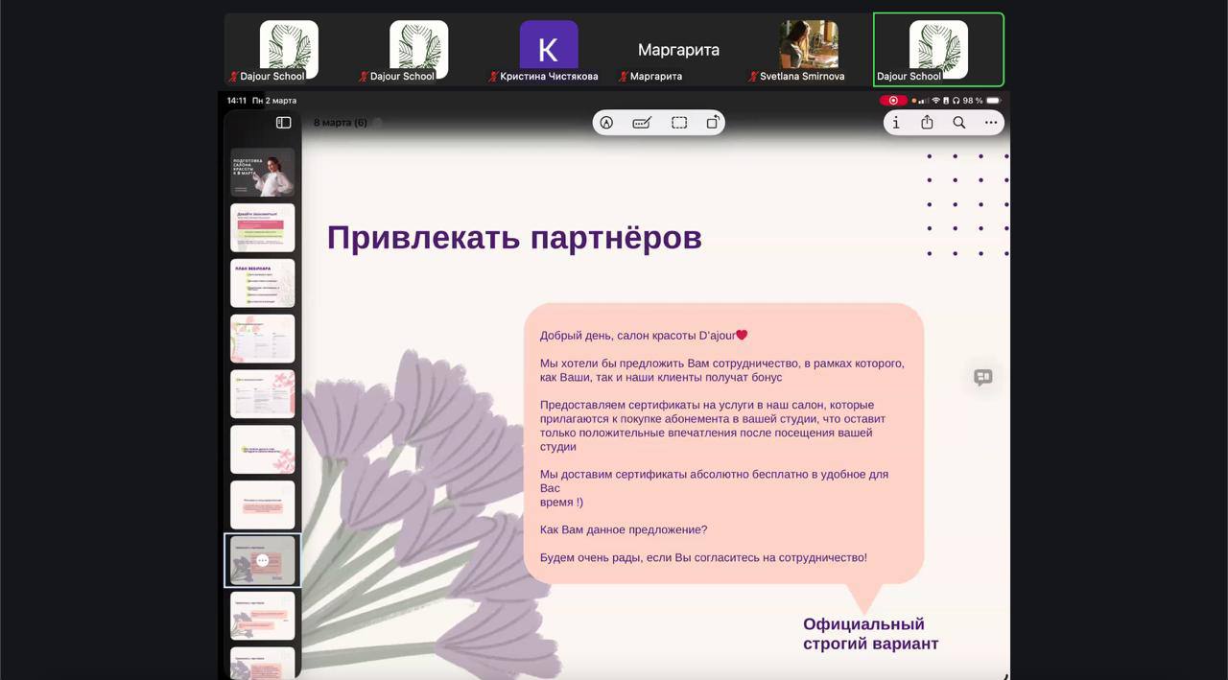Image resolution: width=1228 pixels, height=680 pixels.
Task: Expand the more options ellipsis menu
Action: (990, 123)
